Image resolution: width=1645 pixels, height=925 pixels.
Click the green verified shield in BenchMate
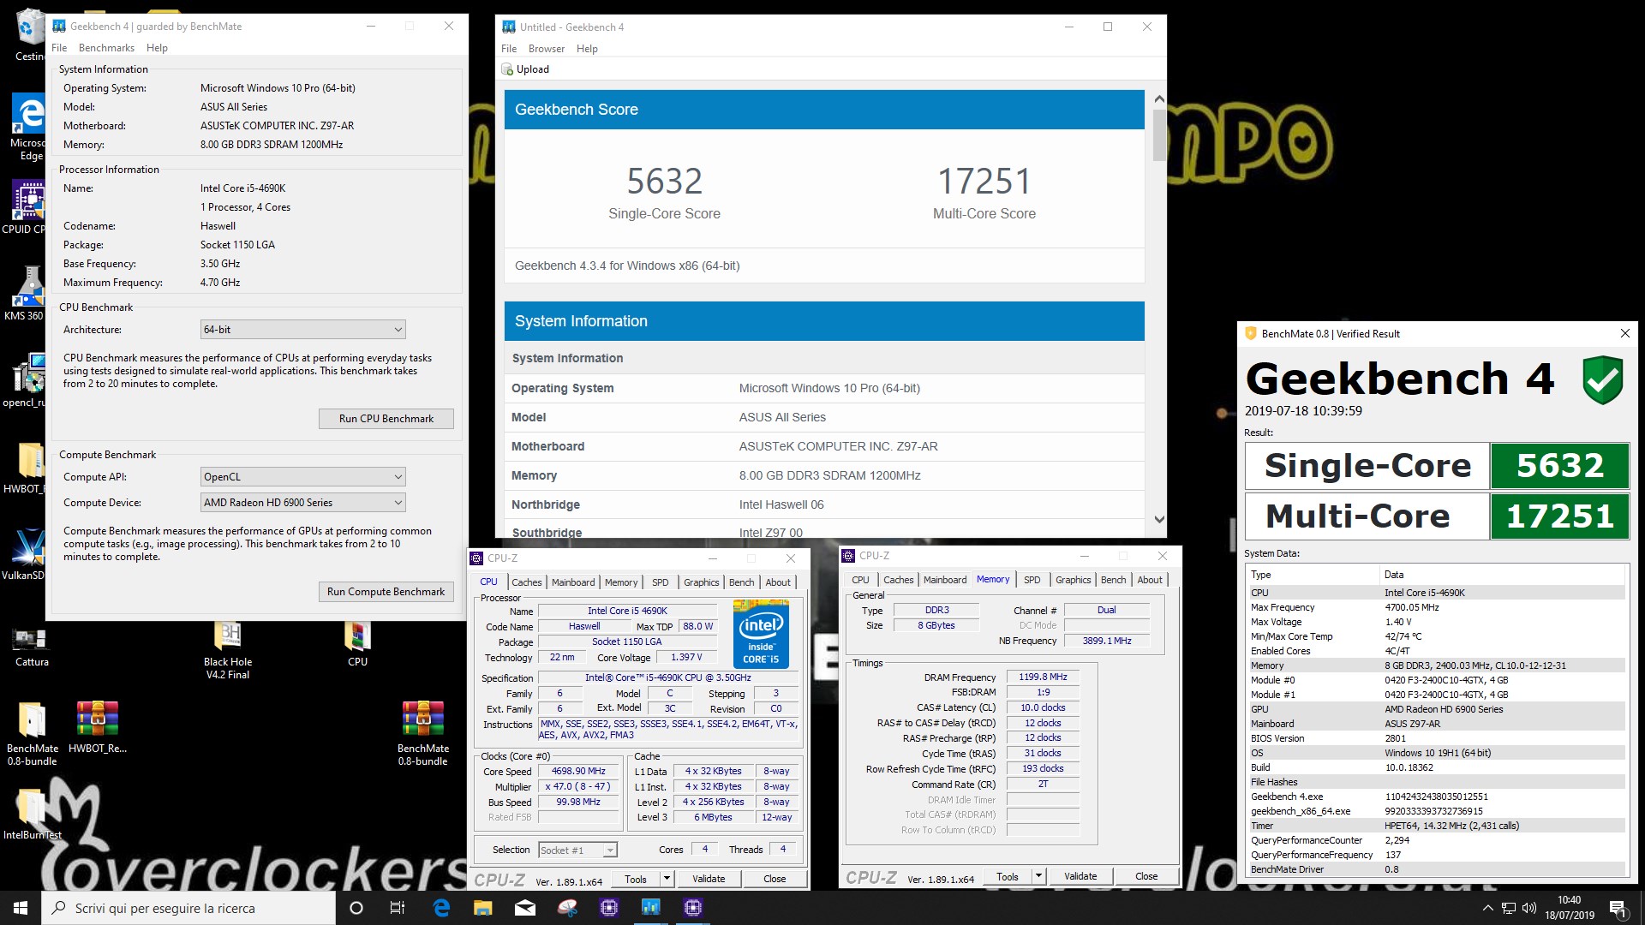pos(1603,381)
